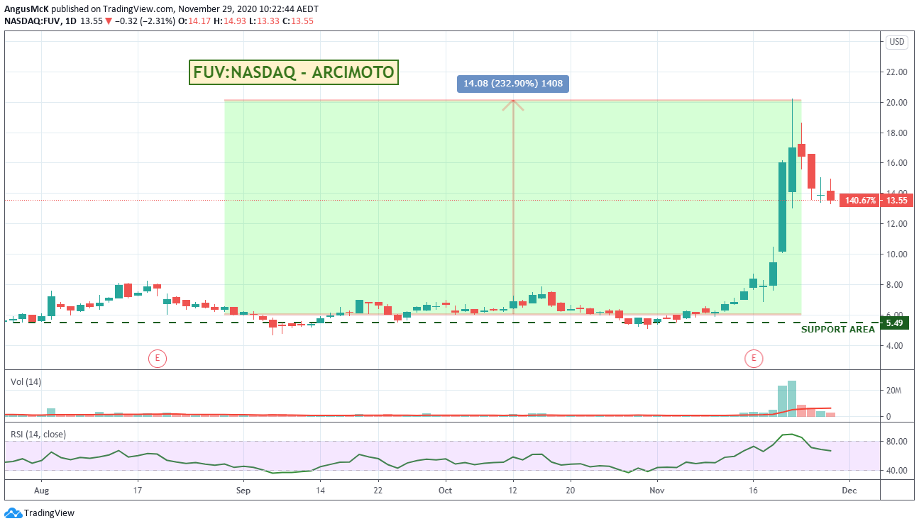This screenshot has width=919, height=526.
Task: Click the Oct date on time axis
Action: click(x=445, y=490)
